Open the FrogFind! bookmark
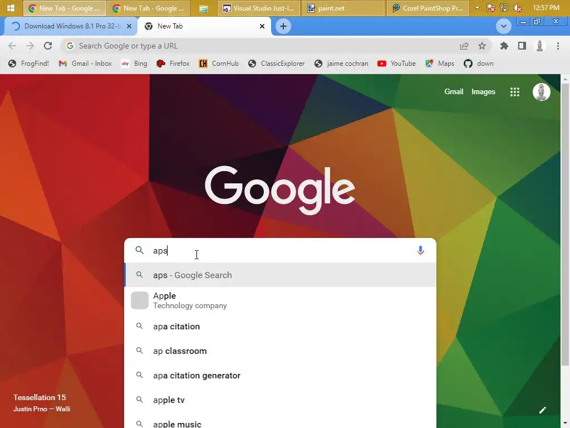This screenshot has width=570, height=428. click(x=28, y=64)
